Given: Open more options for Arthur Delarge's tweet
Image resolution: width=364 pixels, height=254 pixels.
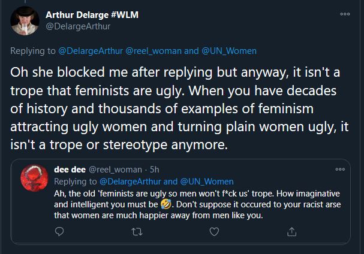Looking at the screenshot, I should pyautogui.click(x=344, y=13).
